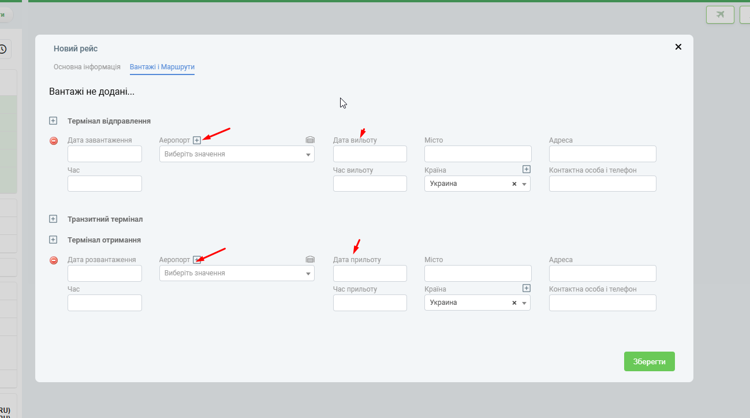Expand Термінал отримання section
Viewport: 750px width, 418px height.
(53, 239)
